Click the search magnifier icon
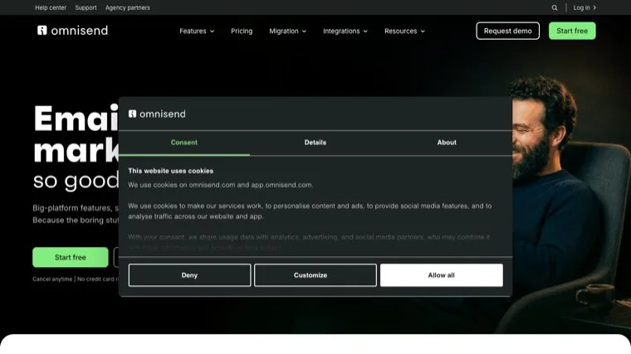The height and width of the screenshot is (354, 631). pos(555,7)
